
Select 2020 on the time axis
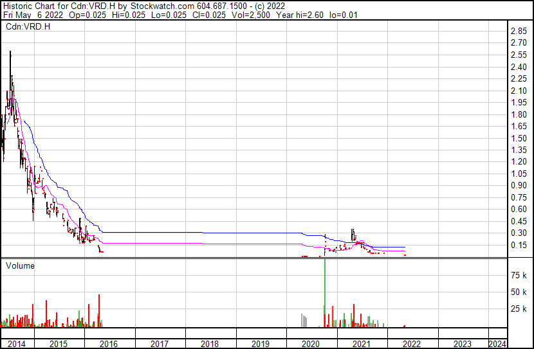pyautogui.click(x=311, y=344)
